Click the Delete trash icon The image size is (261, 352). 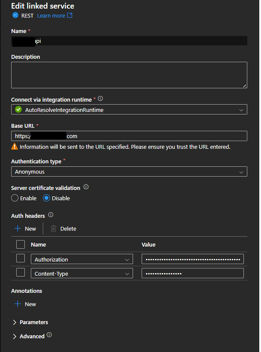pyautogui.click(x=53, y=229)
